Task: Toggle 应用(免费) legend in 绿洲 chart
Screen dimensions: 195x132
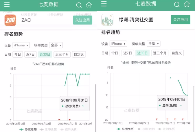Action: click(x=146, y=129)
